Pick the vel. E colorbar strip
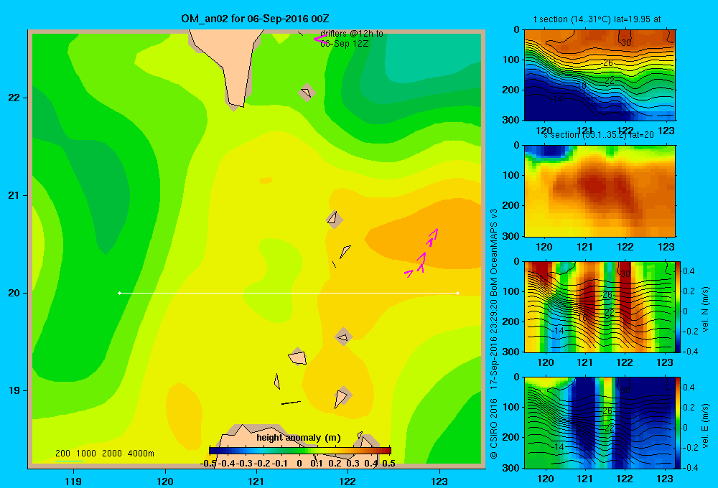This screenshot has height=488, width=718. (679, 423)
